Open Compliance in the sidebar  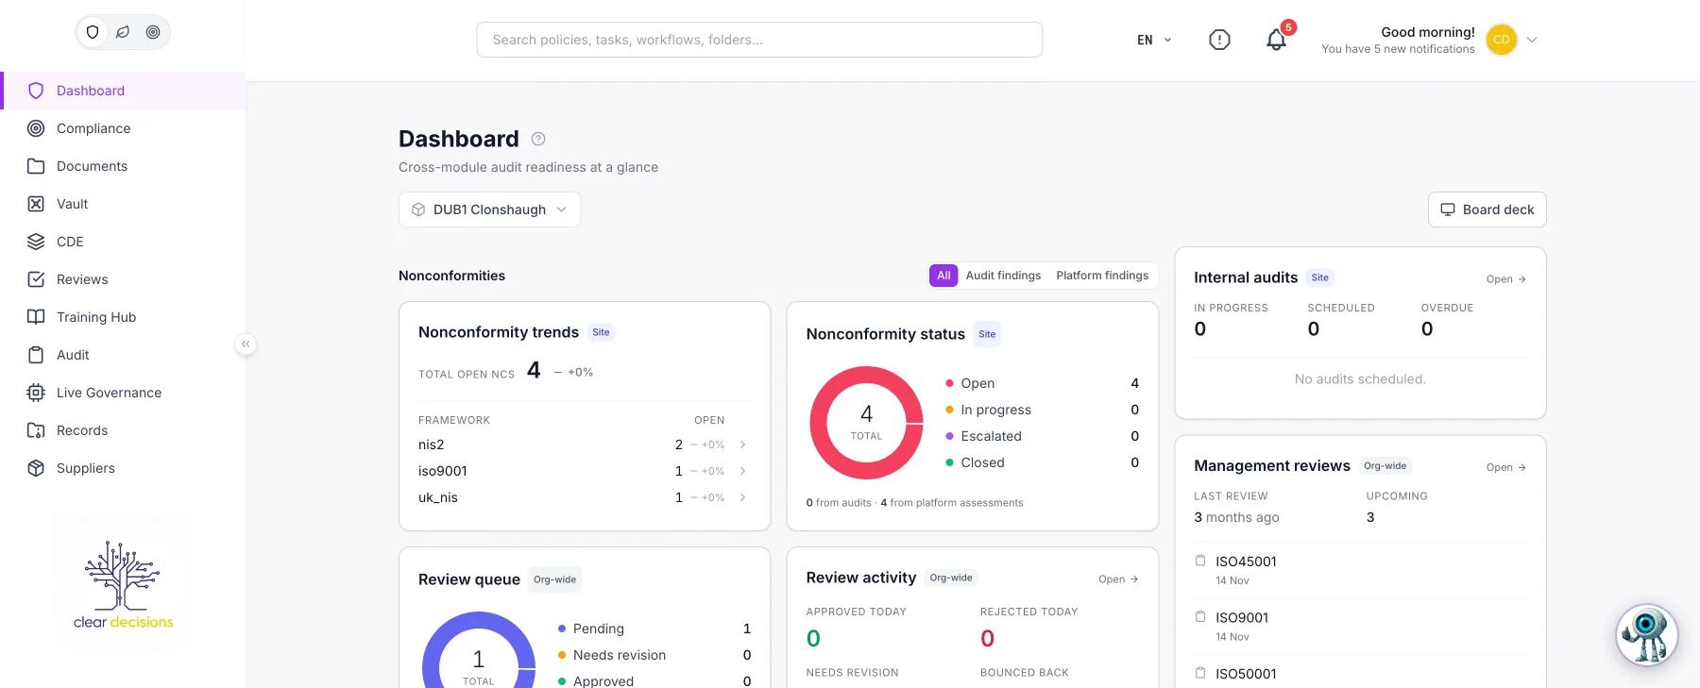pos(123,128)
